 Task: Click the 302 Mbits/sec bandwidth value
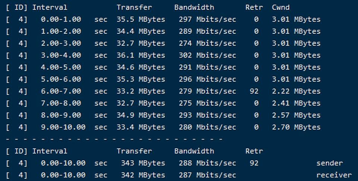[207, 56]
